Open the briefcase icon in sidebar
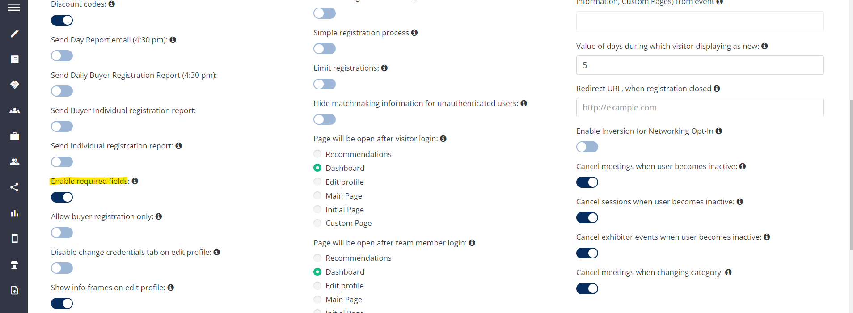Screen dimensions: 853x313 (14, 136)
